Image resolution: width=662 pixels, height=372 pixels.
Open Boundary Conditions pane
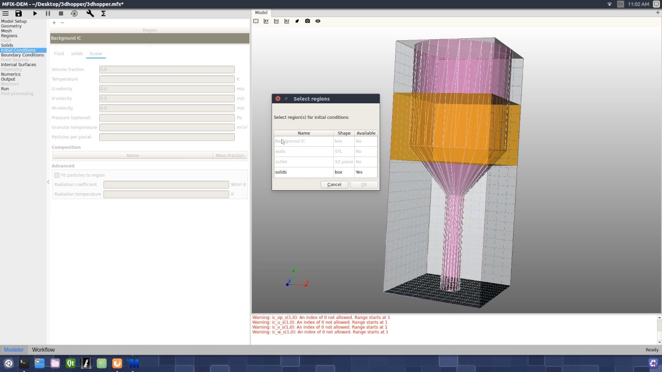pos(22,55)
